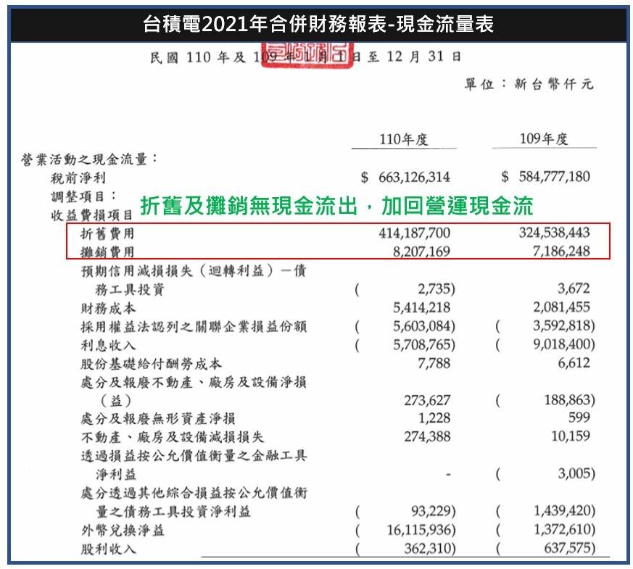Click the 110年度 column header

coord(403,139)
